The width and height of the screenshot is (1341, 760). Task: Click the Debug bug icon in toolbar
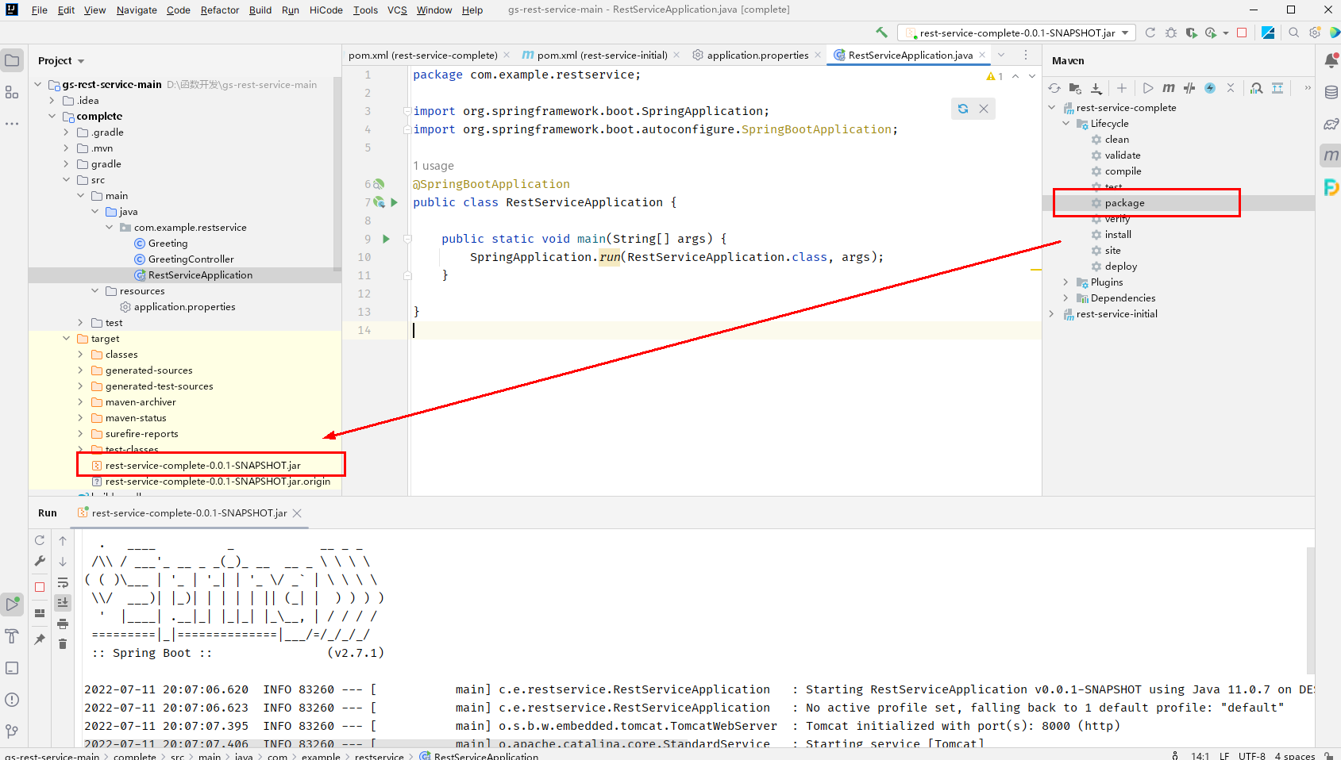click(1171, 33)
